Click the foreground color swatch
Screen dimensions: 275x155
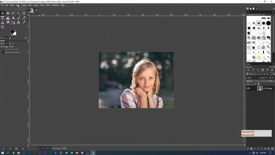pos(12,32)
